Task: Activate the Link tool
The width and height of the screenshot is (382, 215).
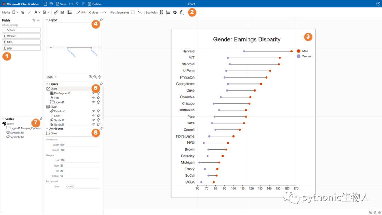Action: (81, 12)
